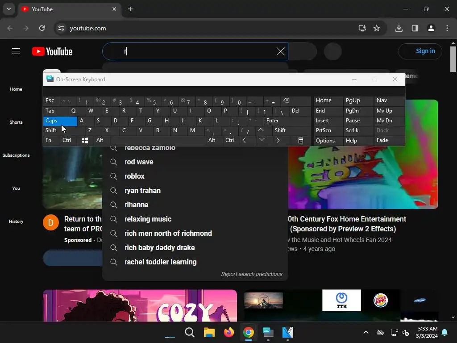This screenshot has height=343, width=457.
Task: Click the YouTube logo
Action: tap(52, 52)
